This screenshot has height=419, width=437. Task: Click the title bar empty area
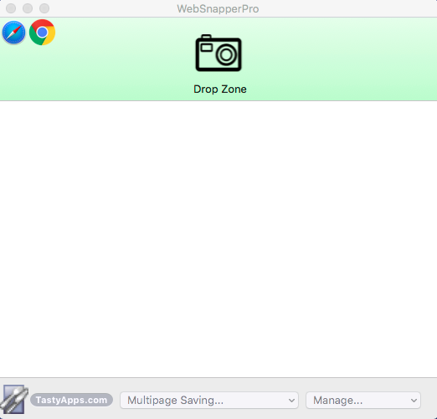349,8
